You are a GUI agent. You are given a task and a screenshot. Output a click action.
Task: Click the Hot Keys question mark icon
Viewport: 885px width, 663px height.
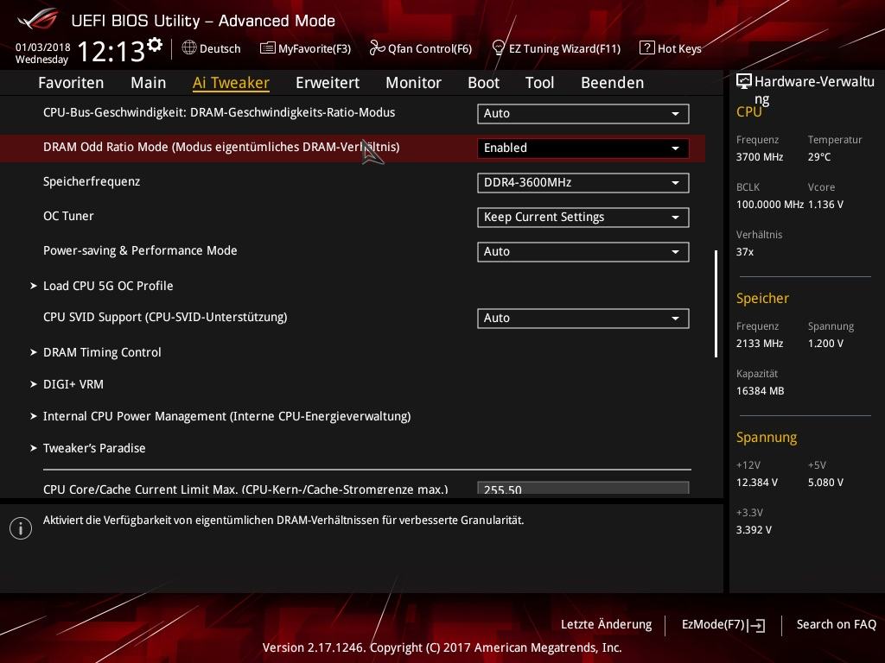click(646, 48)
